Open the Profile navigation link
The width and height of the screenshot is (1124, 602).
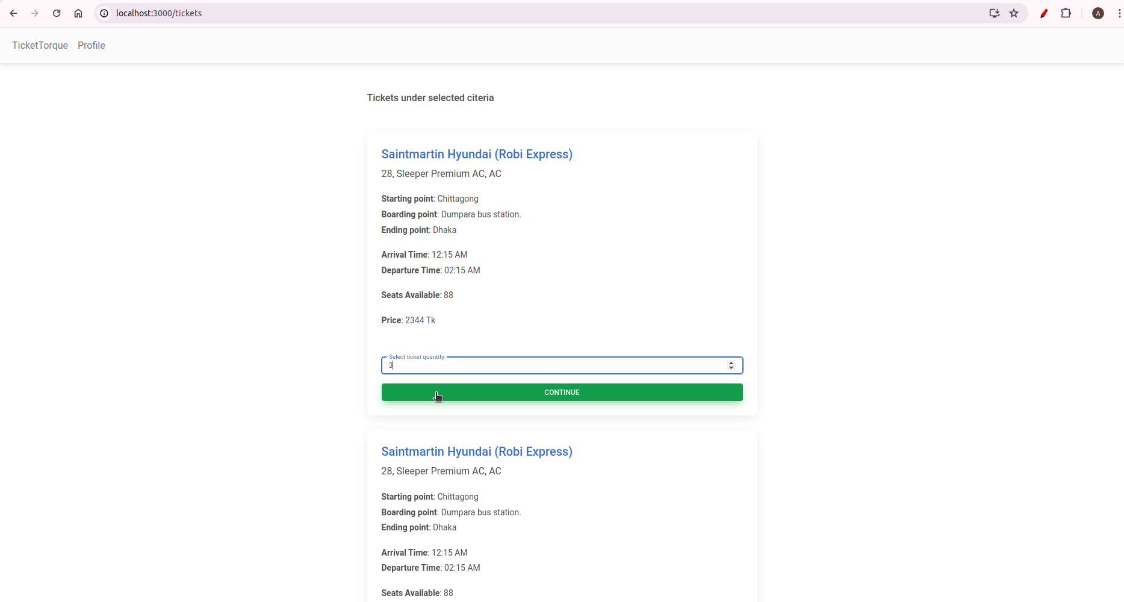92,45
